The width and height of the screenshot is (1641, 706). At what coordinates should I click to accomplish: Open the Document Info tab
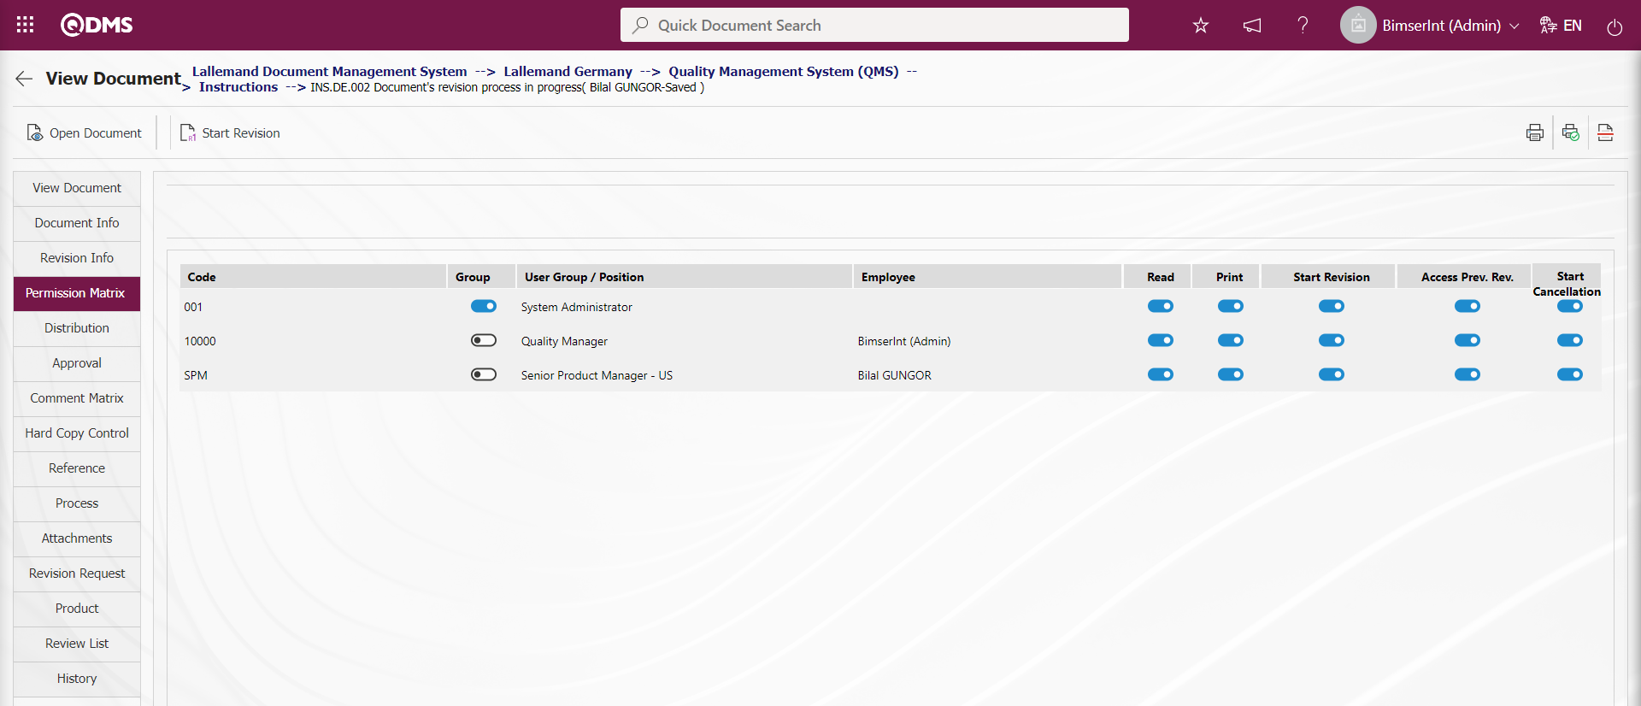[77, 223]
